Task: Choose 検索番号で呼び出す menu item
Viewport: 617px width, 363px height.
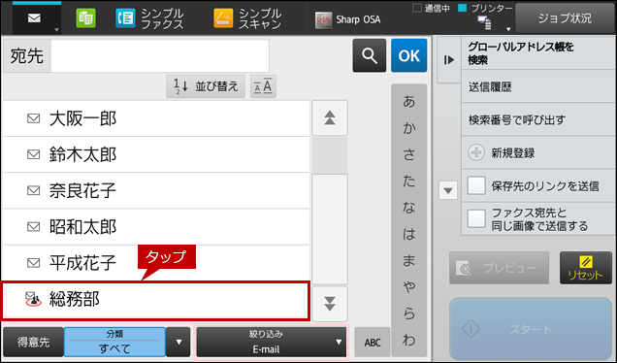Action: (x=538, y=119)
